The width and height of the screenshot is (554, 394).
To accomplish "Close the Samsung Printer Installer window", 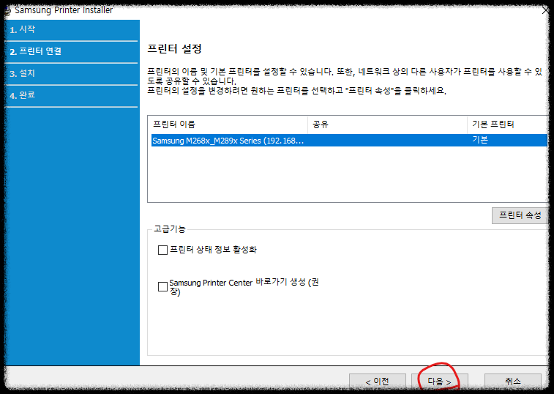I will [545, 10].
